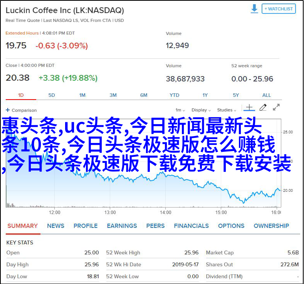304x284 pixels.
Task: Click the Day Low value 18.81
Action: pyautogui.click(x=93, y=276)
